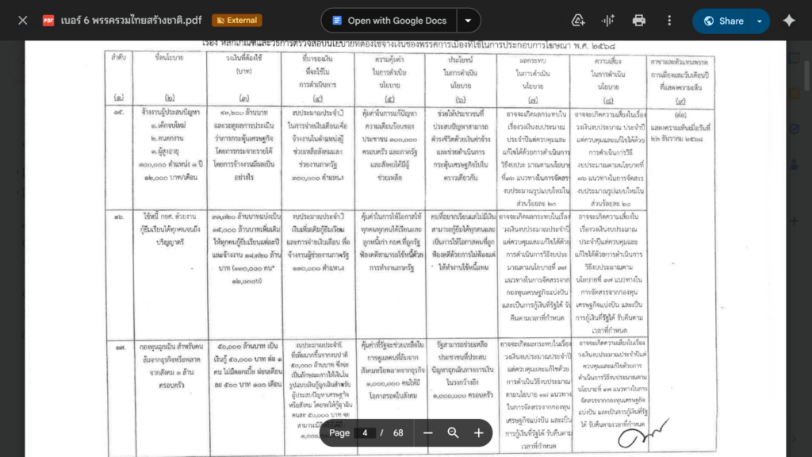The width and height of the screenshot is (812, 457).
Task: Expand the Share options dropdown arrow
Action: (760, 21)
